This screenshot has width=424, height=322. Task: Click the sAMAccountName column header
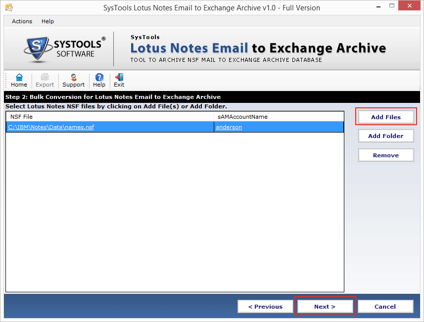pos(279,117)
